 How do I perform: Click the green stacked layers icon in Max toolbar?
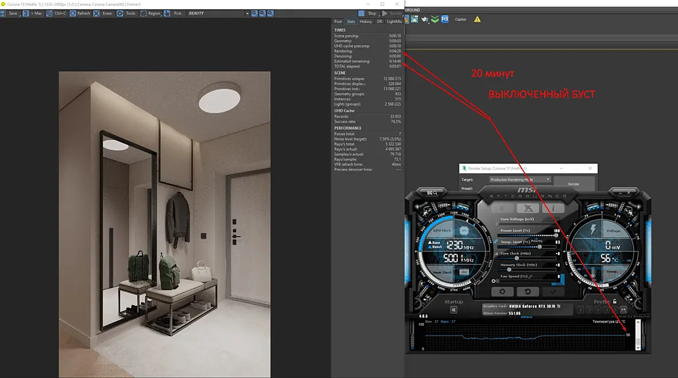pyautogui.click(x=435, y=20)
